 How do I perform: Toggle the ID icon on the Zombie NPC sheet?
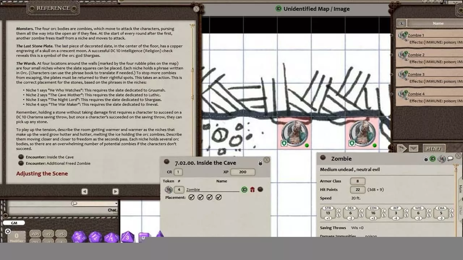point(433,159)
